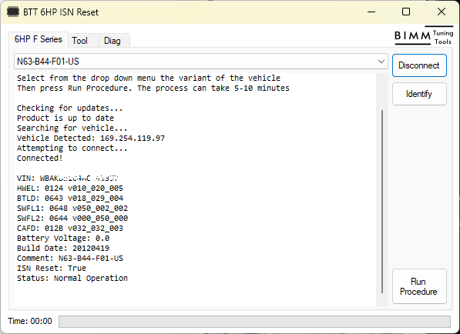Click the 'ISN Reset: True' line
This screenshot has height=334, width=460.
point(52,268)
